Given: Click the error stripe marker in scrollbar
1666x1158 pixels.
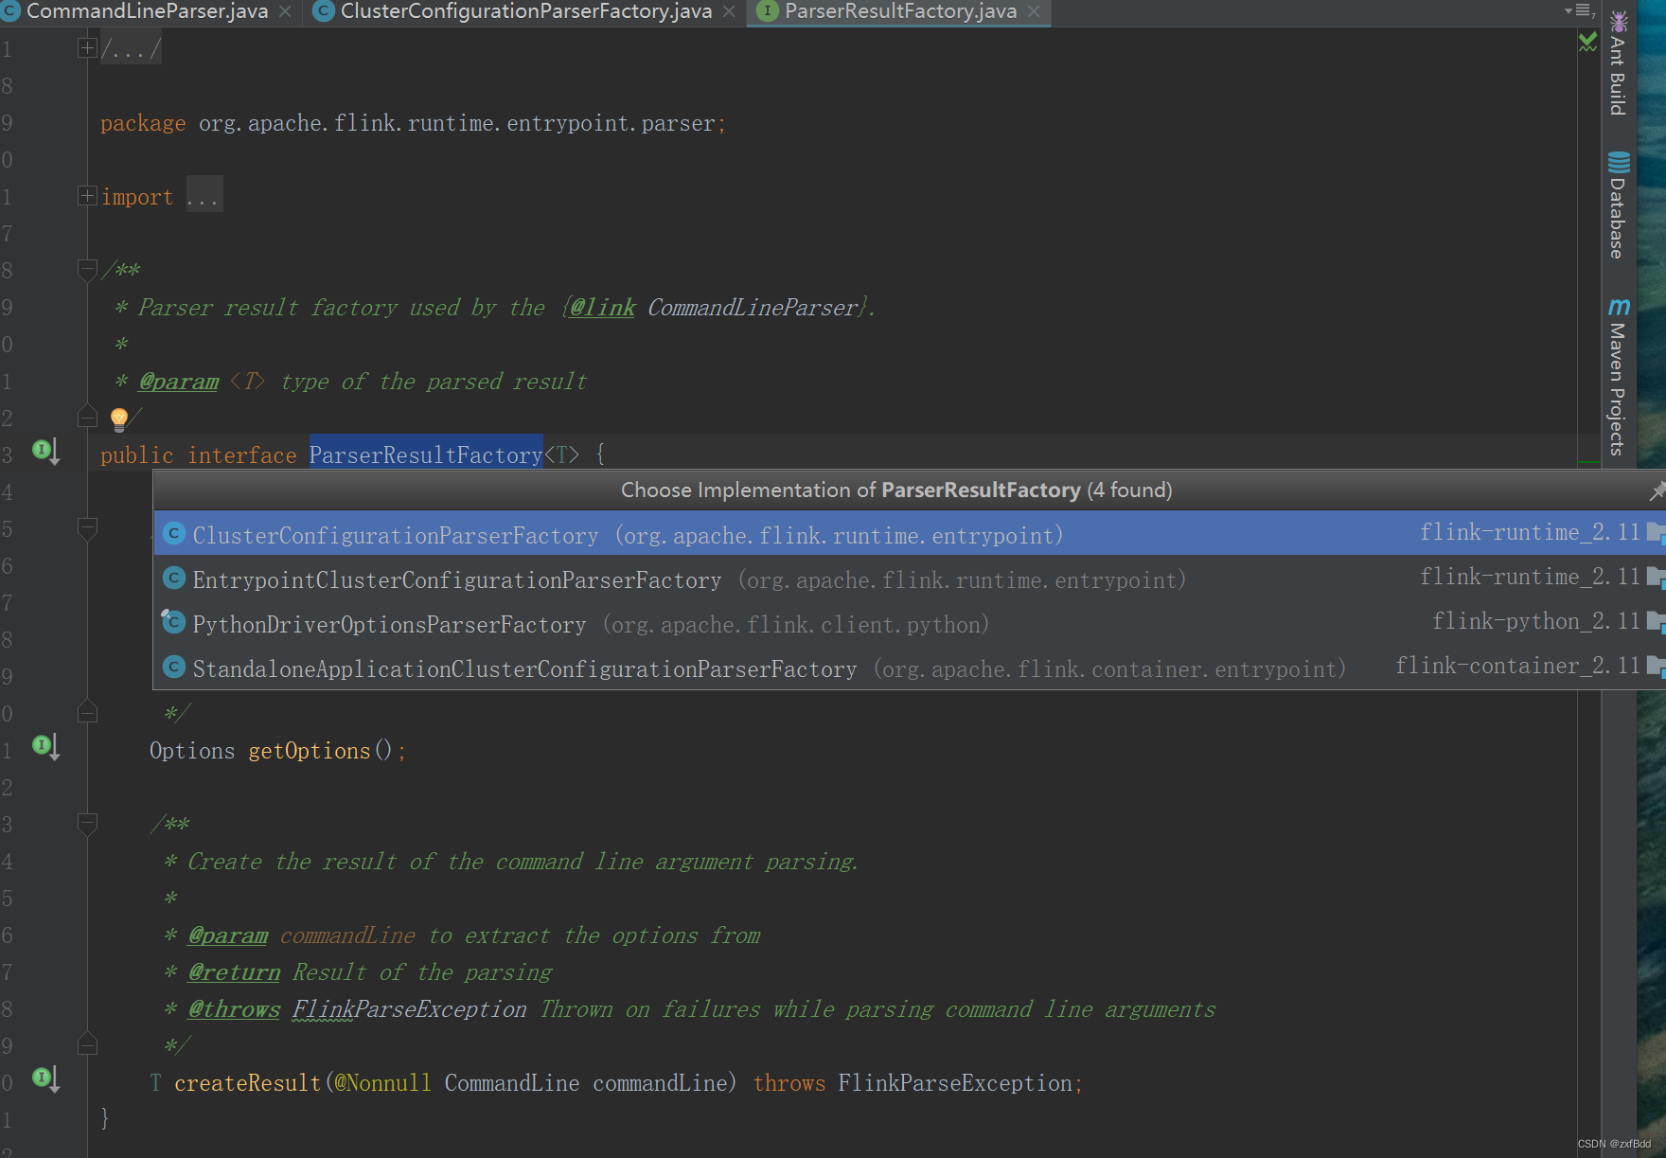Looking at the screenshot, I should click(1589, 463).
